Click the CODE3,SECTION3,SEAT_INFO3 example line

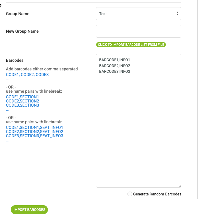[35, 136]
